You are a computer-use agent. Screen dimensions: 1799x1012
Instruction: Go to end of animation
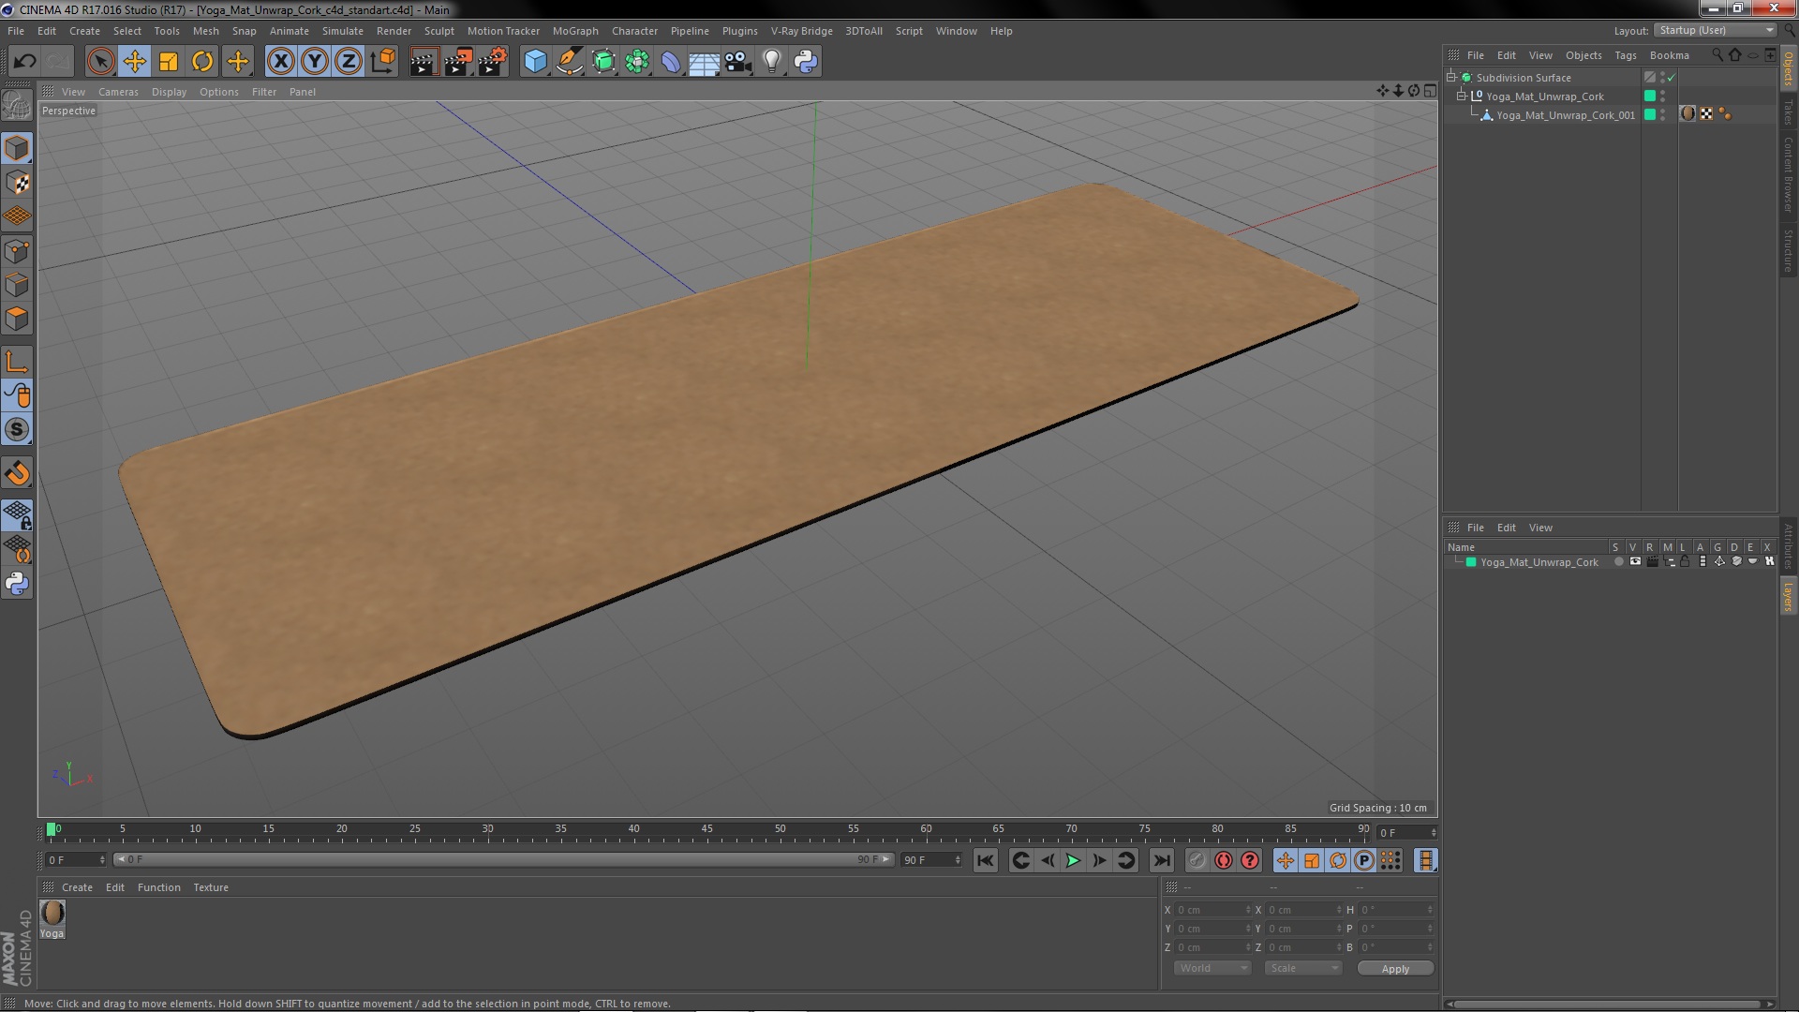[1161, 860]
